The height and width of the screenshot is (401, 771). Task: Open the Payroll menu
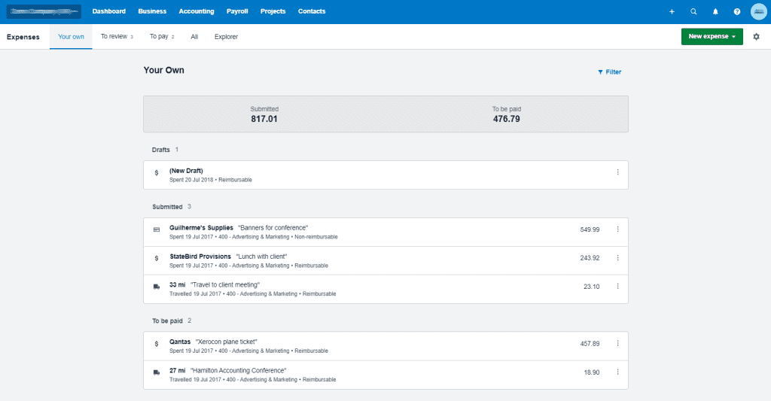tap(237, 11)
